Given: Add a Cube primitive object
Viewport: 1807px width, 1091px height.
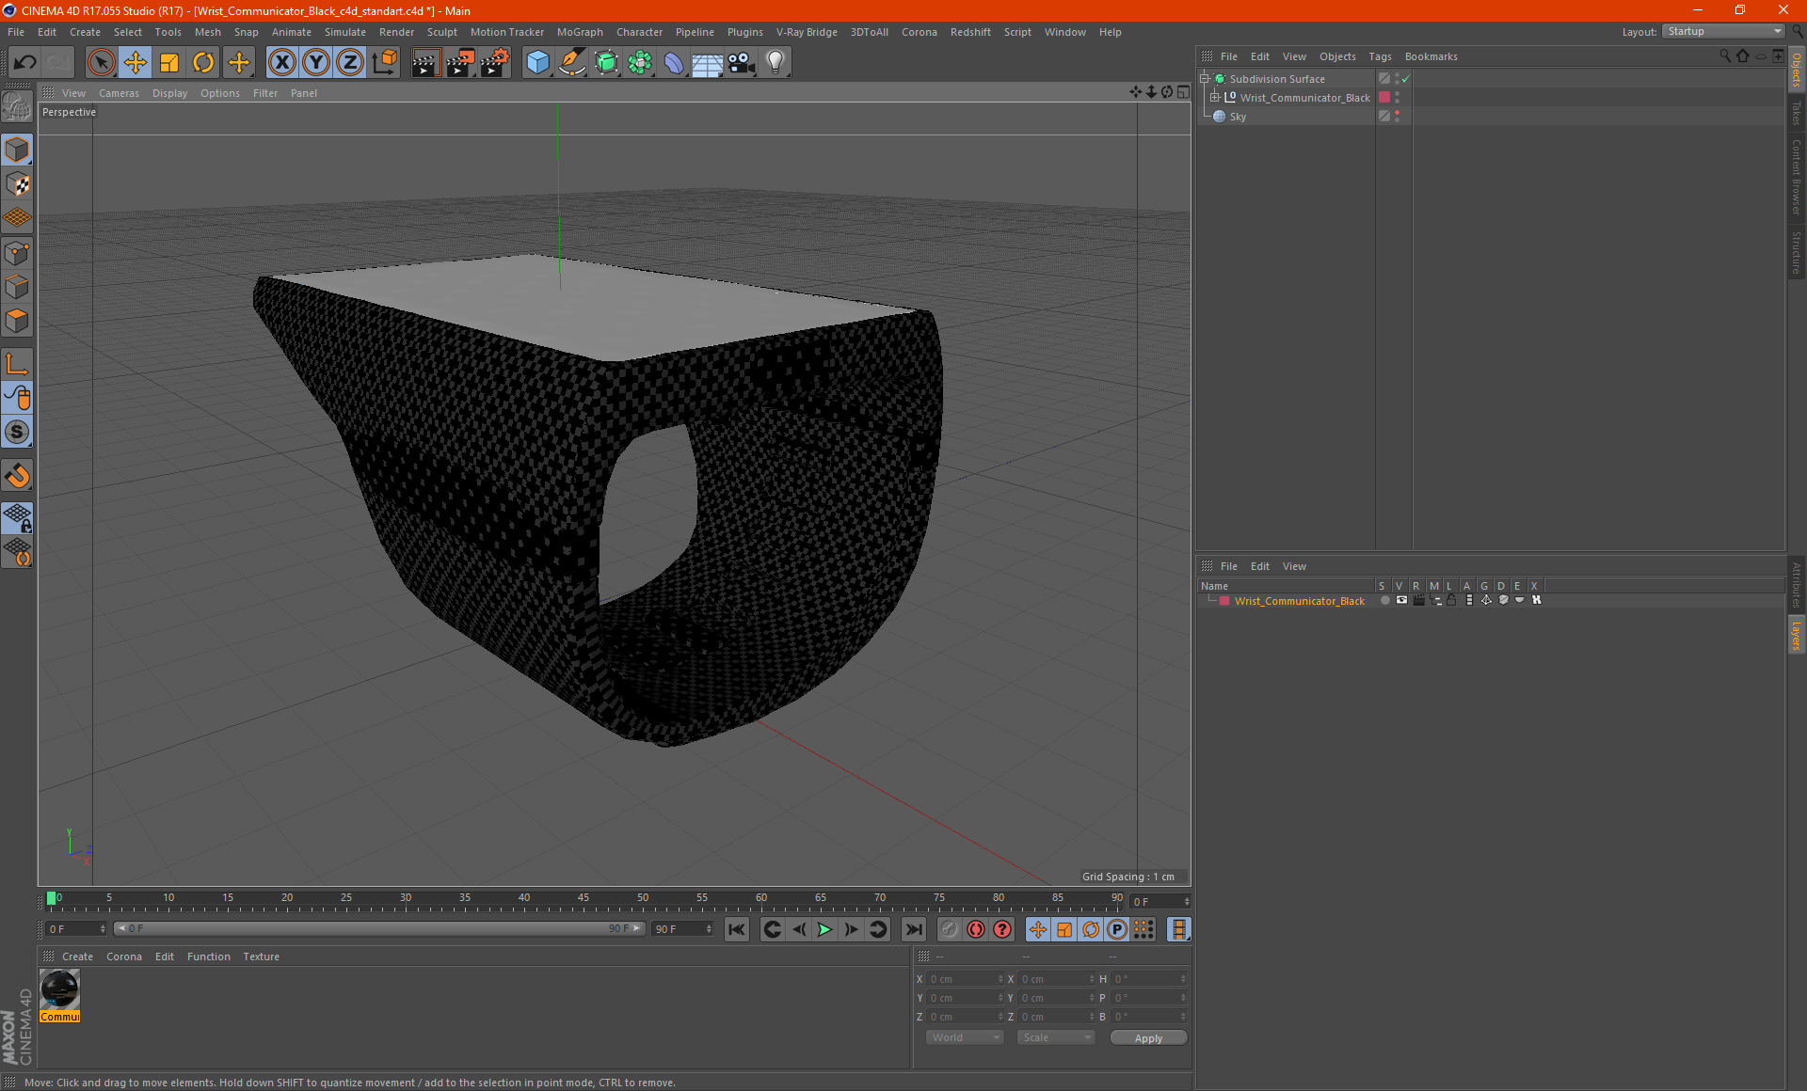Looking at the screenshot, I should coord(537,63).
